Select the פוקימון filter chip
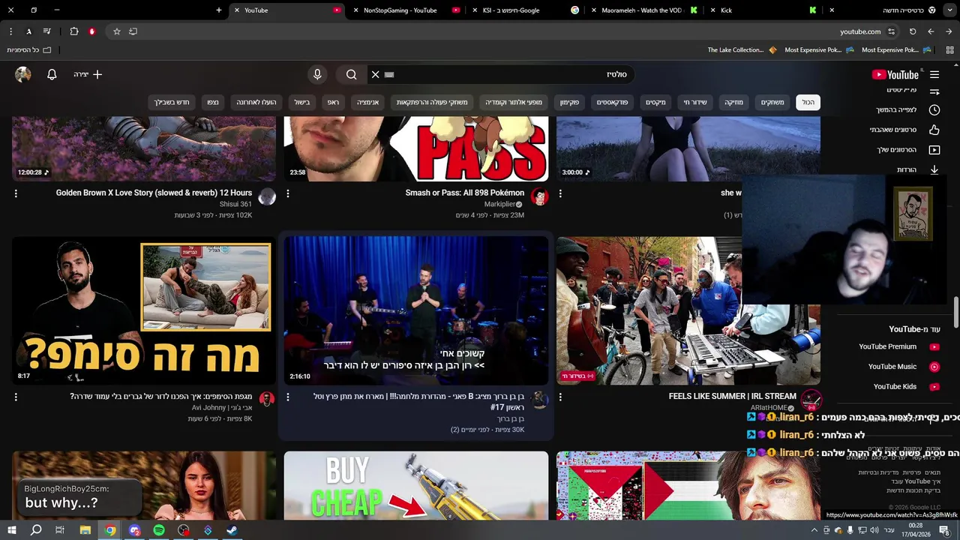The image size is (960, 540). tap(569, 102)
